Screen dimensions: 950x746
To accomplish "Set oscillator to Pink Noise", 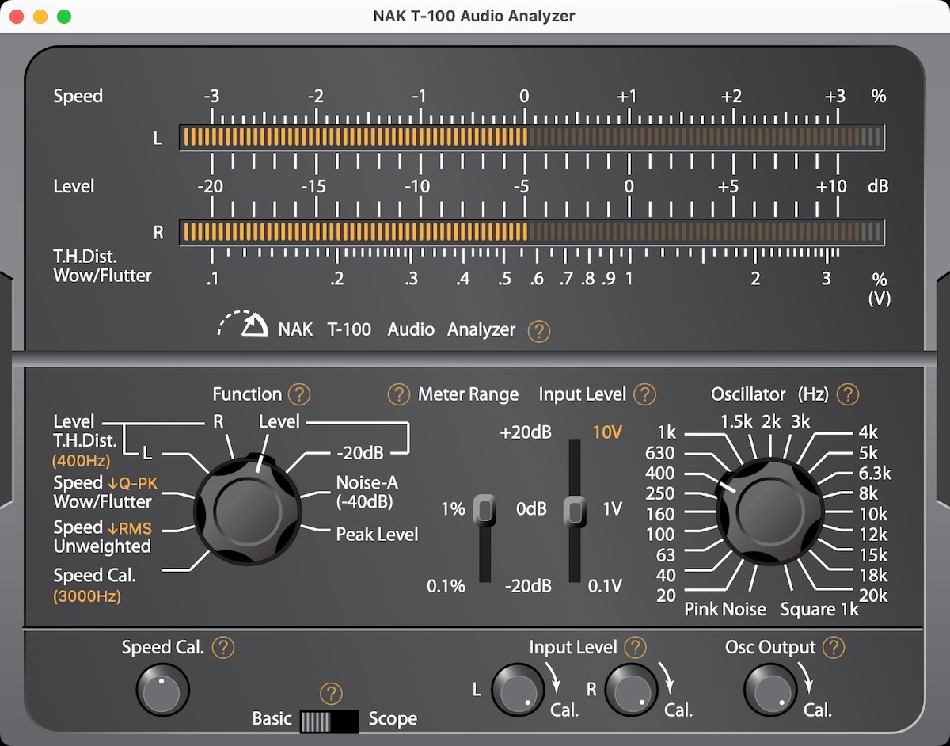I will [725, 610].
